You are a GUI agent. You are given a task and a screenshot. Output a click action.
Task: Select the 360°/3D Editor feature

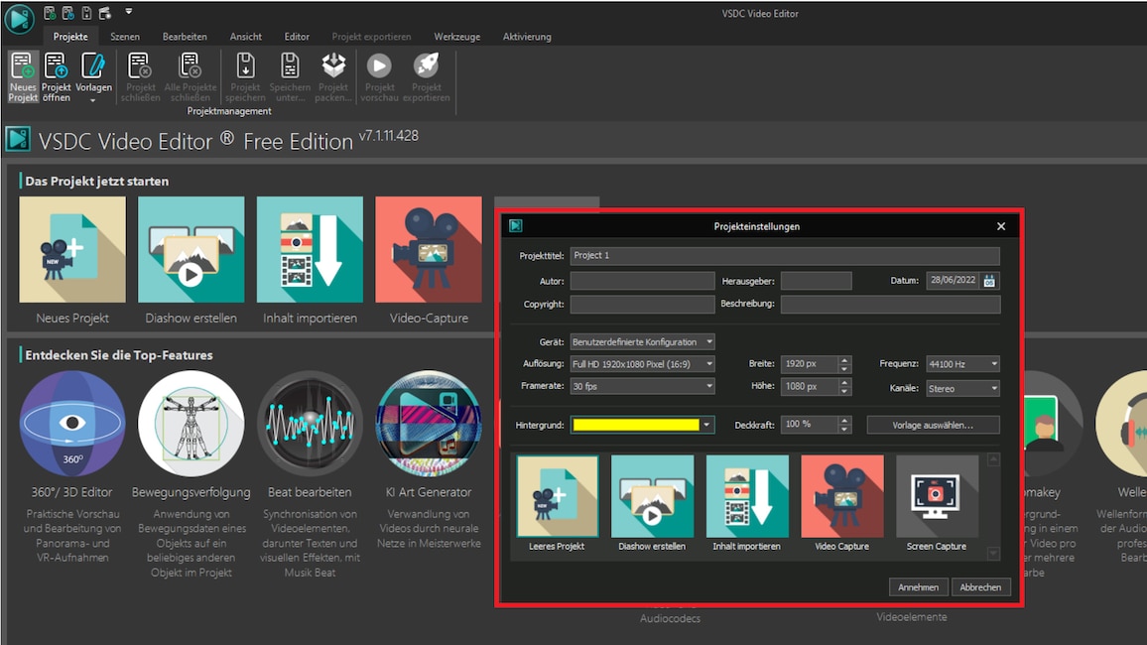[x=70, y=422]
